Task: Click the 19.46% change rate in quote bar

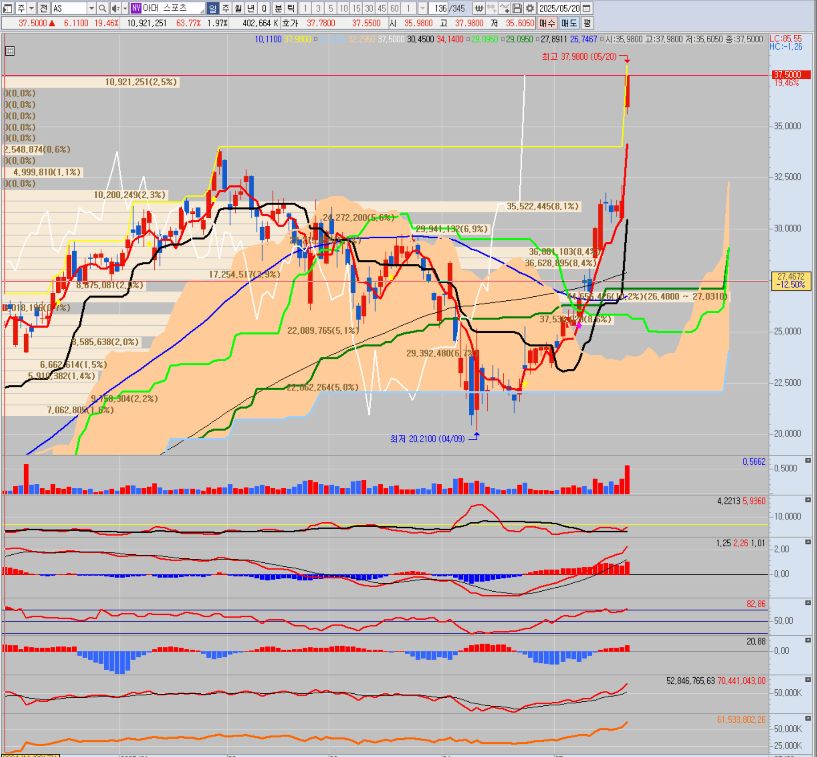Action: click(107, 23)
